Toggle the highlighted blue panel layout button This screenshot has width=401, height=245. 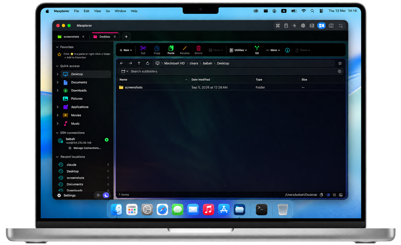point(321,25)
